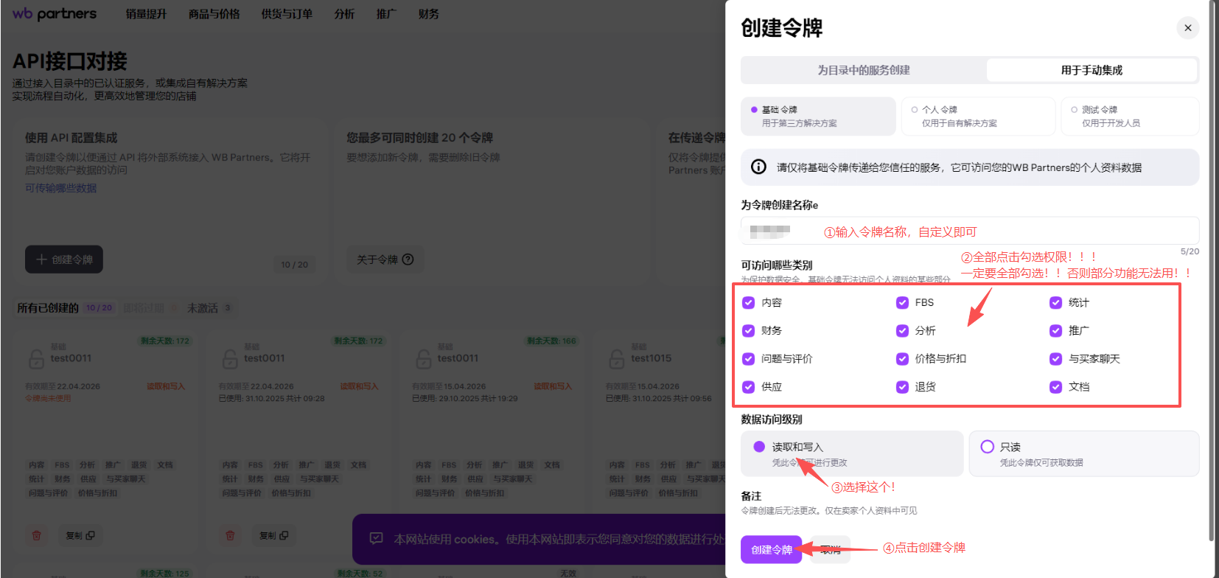Open the 可传输哪些数据 link
Image resolution: width=1219 pixels, height=578 pixels.
pyautogui.click(x=61, y=188)
